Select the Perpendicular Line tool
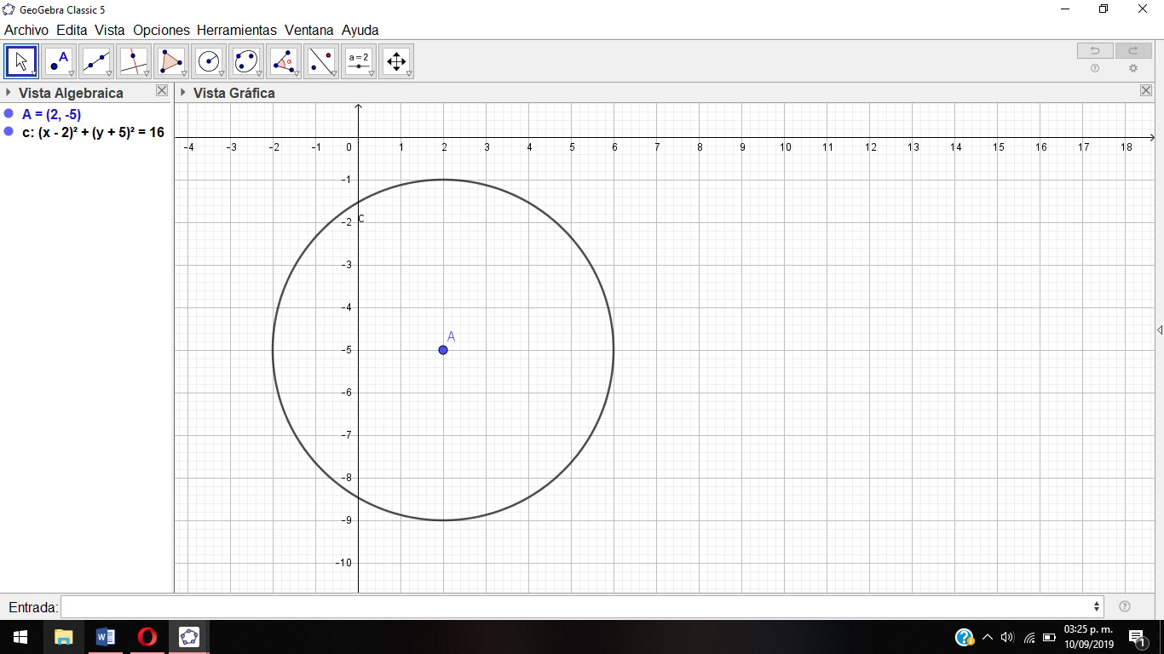The width and height of the screenshot is (1164, 654). 134,60
